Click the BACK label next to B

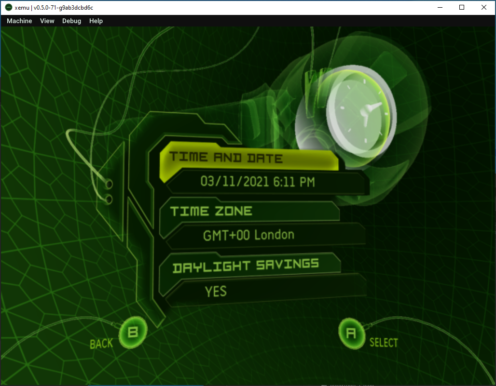tap(101, 344)
